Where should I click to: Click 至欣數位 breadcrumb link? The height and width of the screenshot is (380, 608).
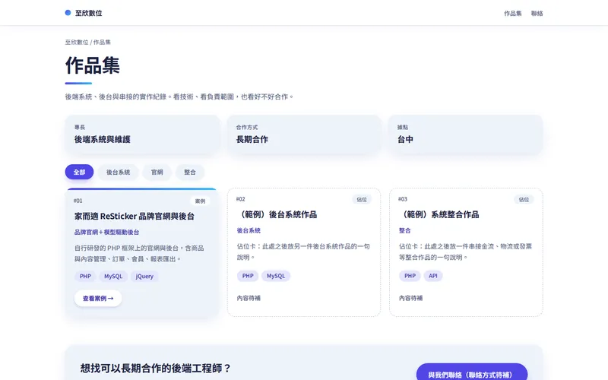[x=77, y=43]
